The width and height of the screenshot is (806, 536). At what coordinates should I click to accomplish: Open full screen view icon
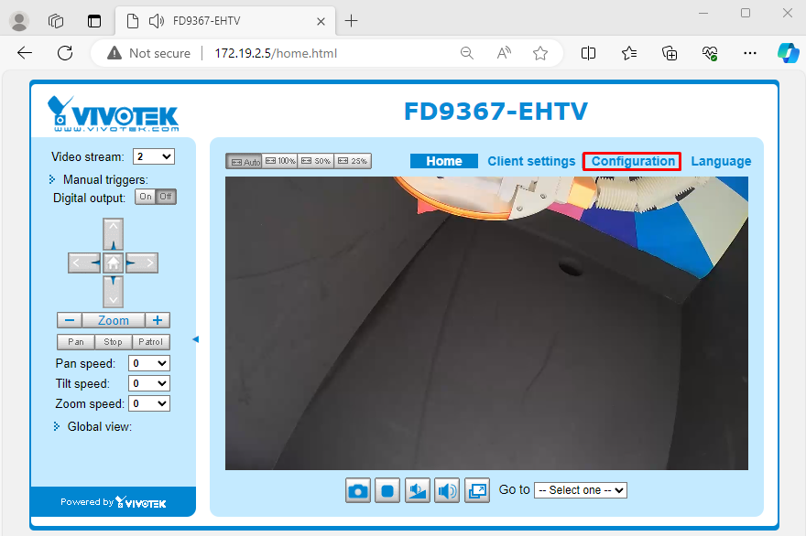click(476, 490)
